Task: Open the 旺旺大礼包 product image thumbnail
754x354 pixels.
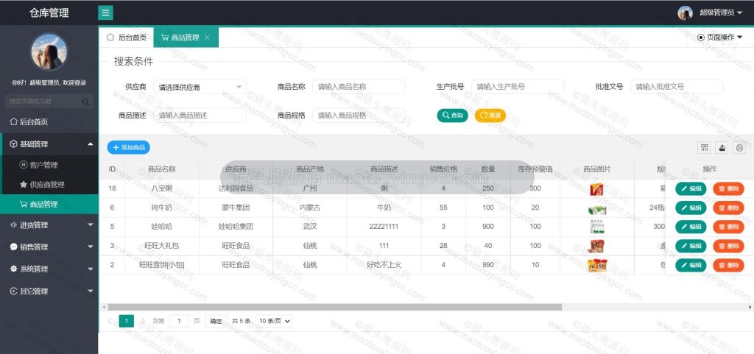Action: click(596, 246)
